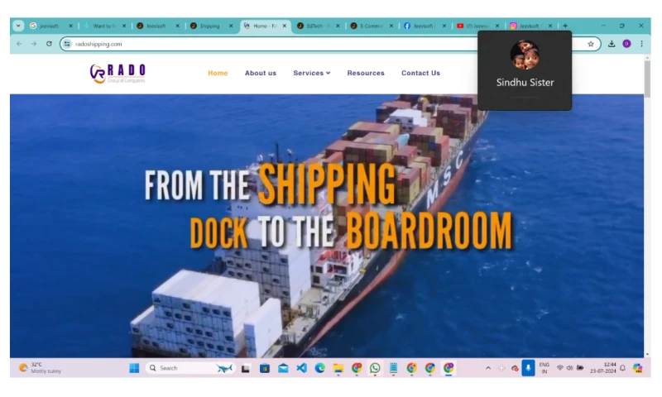Close the YouTube tab
Image resolution: width=662 pixels, height=397 pixels.
pyautogui.click(x=497, y=26)
